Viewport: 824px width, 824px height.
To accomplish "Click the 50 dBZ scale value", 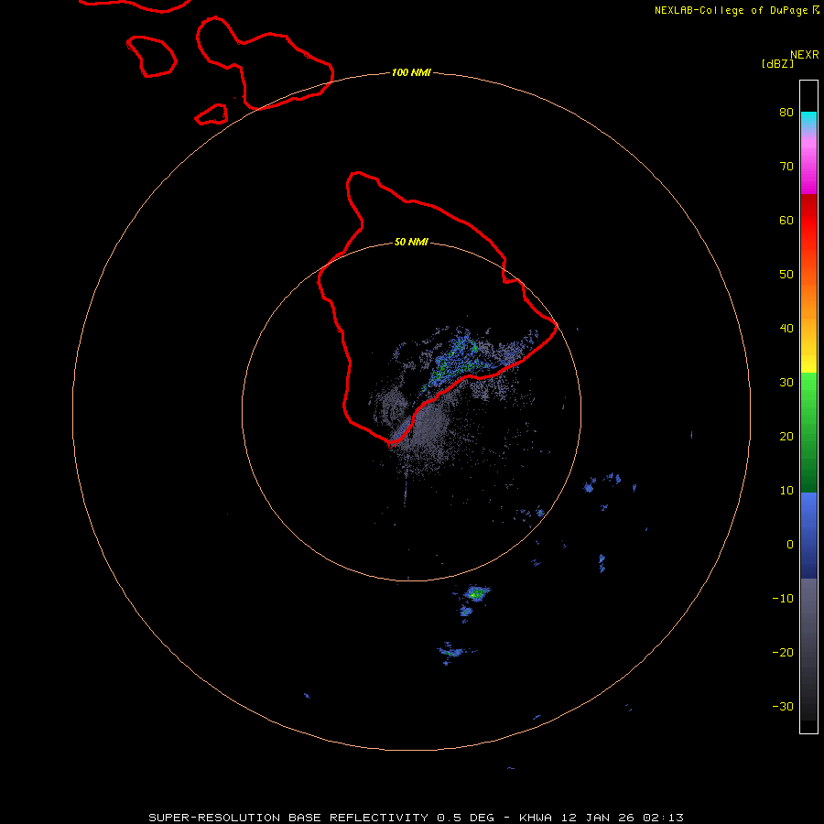I will [x=786, y=275].
